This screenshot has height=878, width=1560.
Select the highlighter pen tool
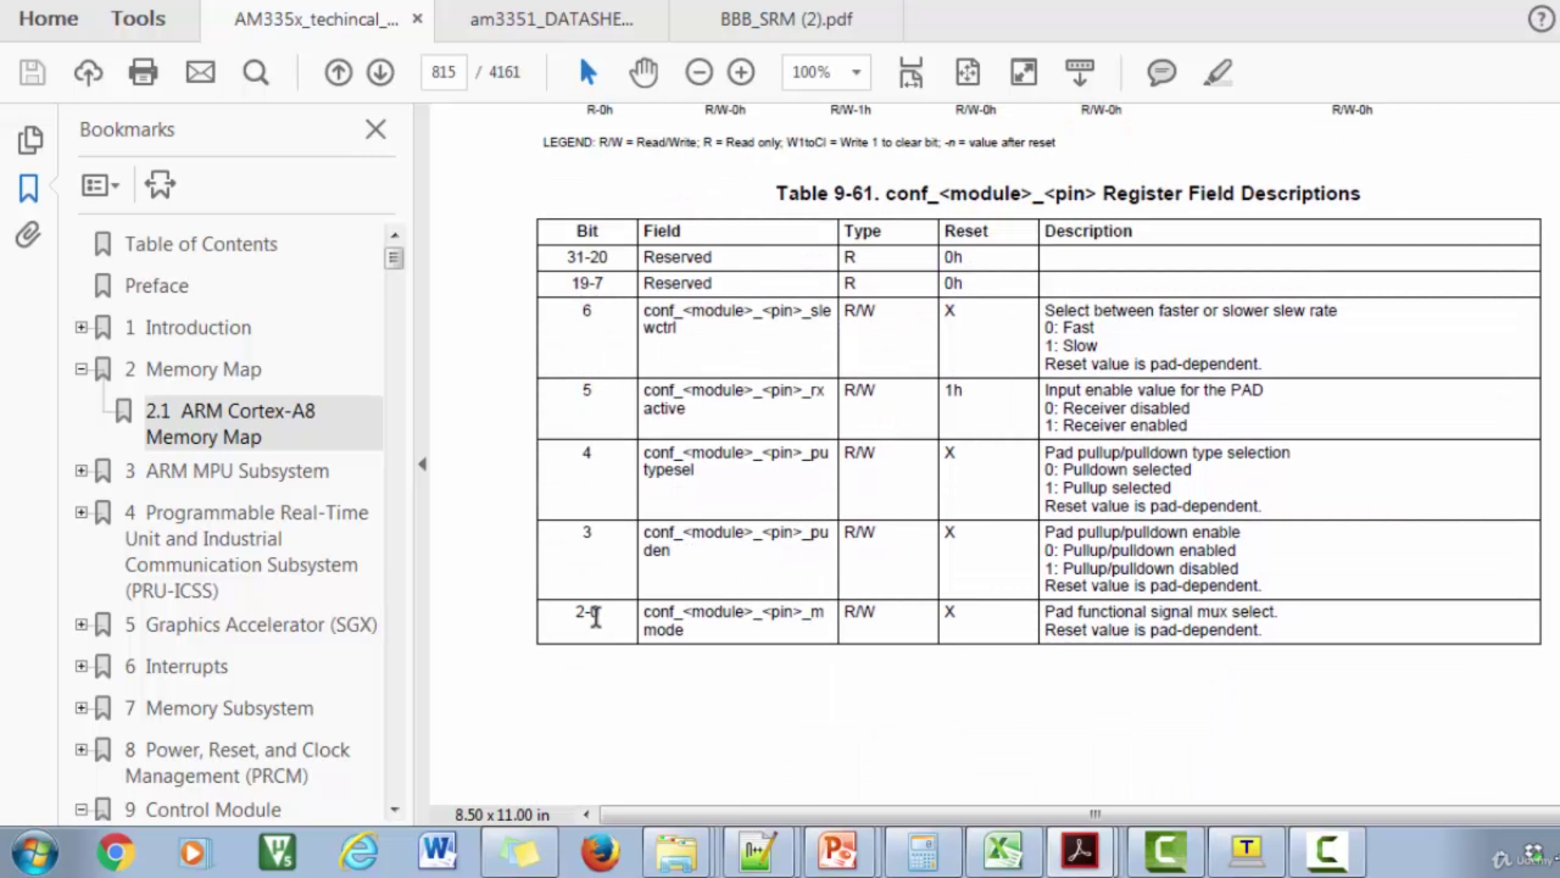(x=1218, y=72)
